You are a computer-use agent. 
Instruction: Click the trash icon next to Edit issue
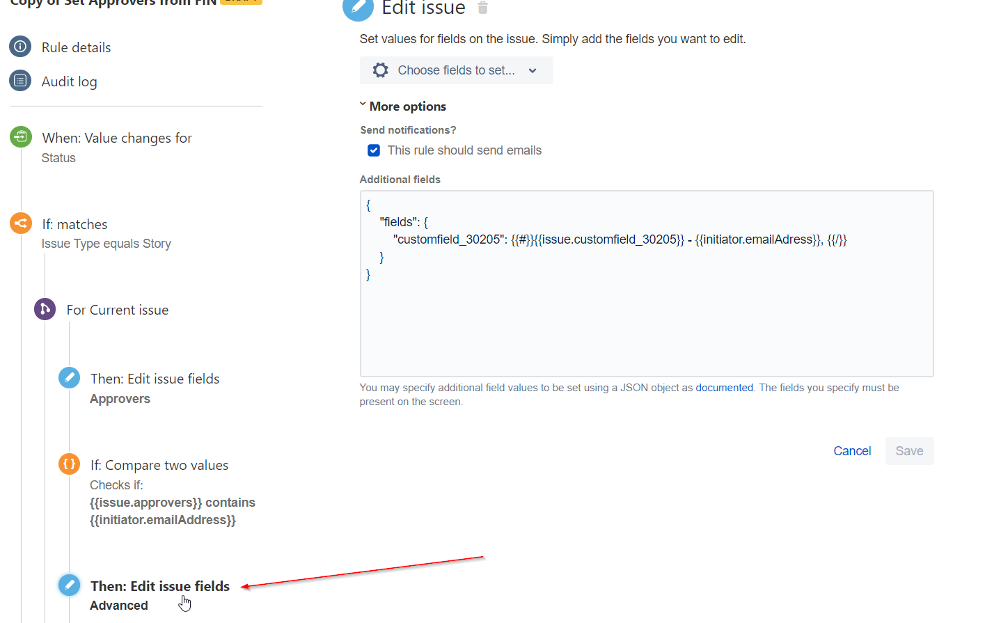click(x=483, y=8)
